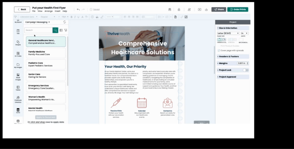Viewport: 294px width, 149px height.
Task: Open the Qr Codes sidebar tool
Action: coord(18,54)
